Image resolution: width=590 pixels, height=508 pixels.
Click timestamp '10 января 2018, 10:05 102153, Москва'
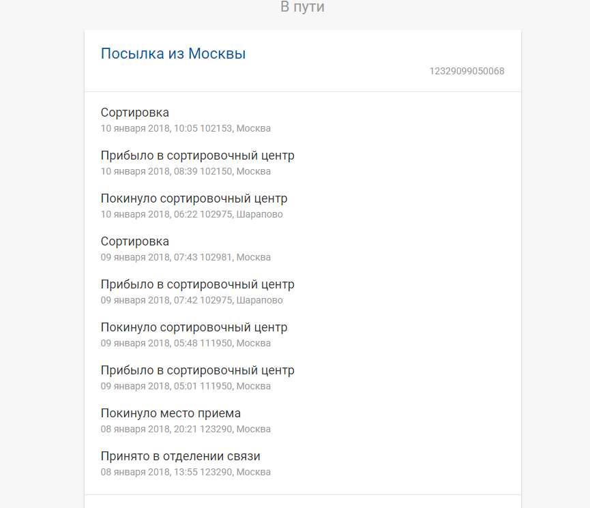186,128
